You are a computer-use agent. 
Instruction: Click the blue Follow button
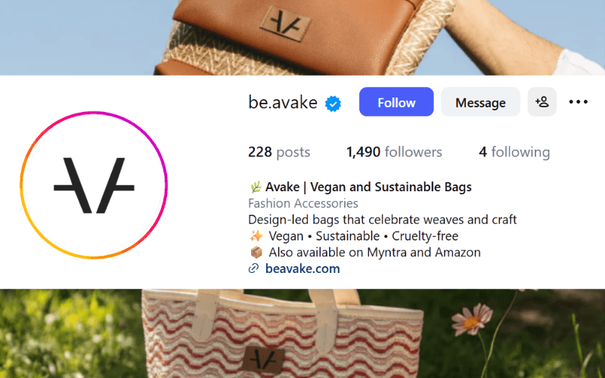(396, 102)
